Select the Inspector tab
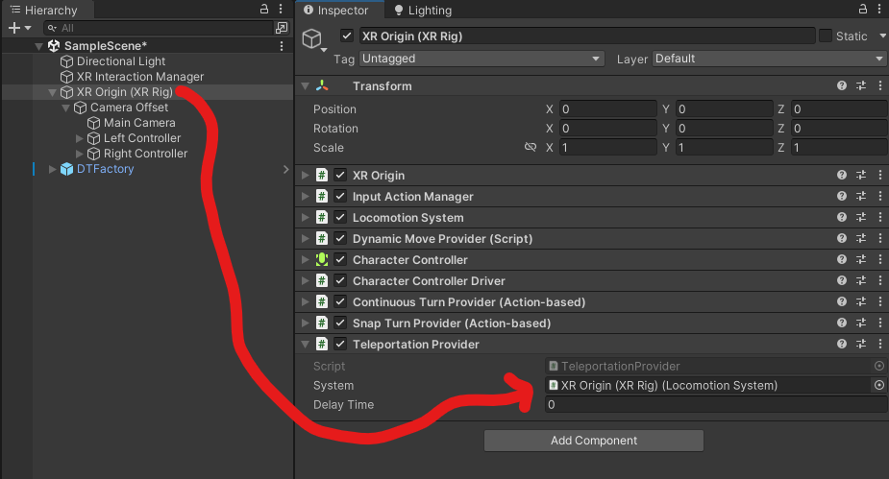This screenshot has height=479, width=889. [336, 10]
